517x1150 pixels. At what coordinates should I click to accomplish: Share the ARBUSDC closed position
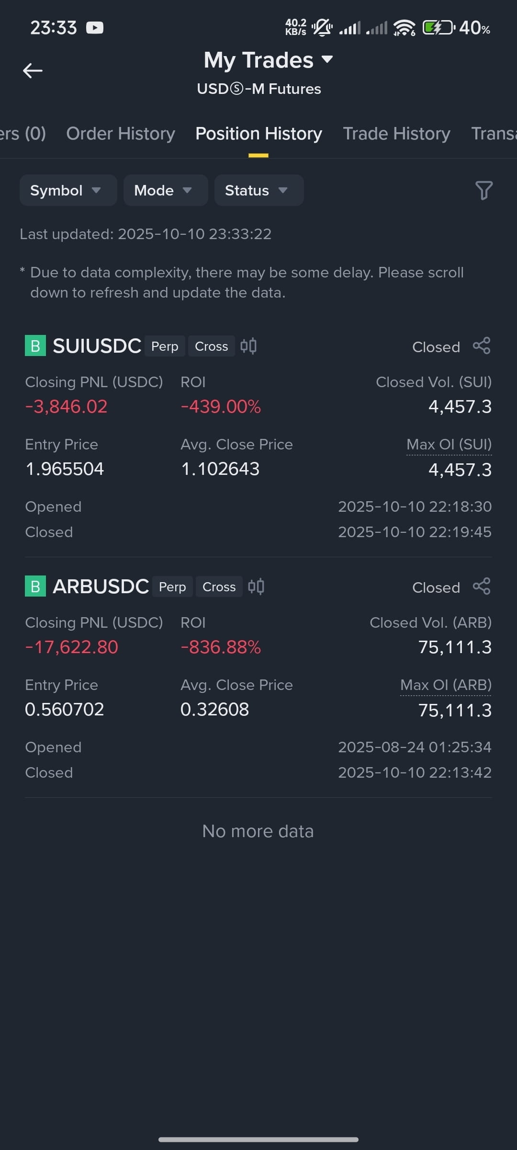pos(482,586)
